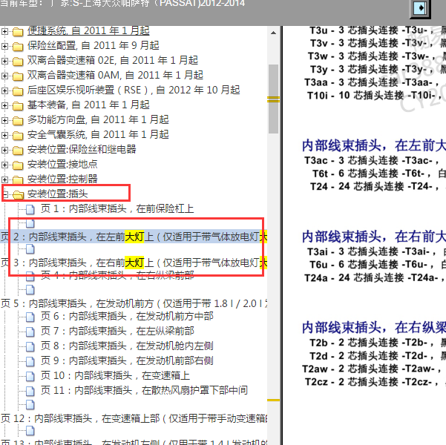446x445 pixels.
Task: Expand the 双离合器变速箱 02E folder
Action: 4,61
